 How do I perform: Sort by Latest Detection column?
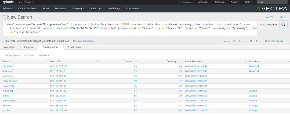pyautogui.click(x=195, y=61)
